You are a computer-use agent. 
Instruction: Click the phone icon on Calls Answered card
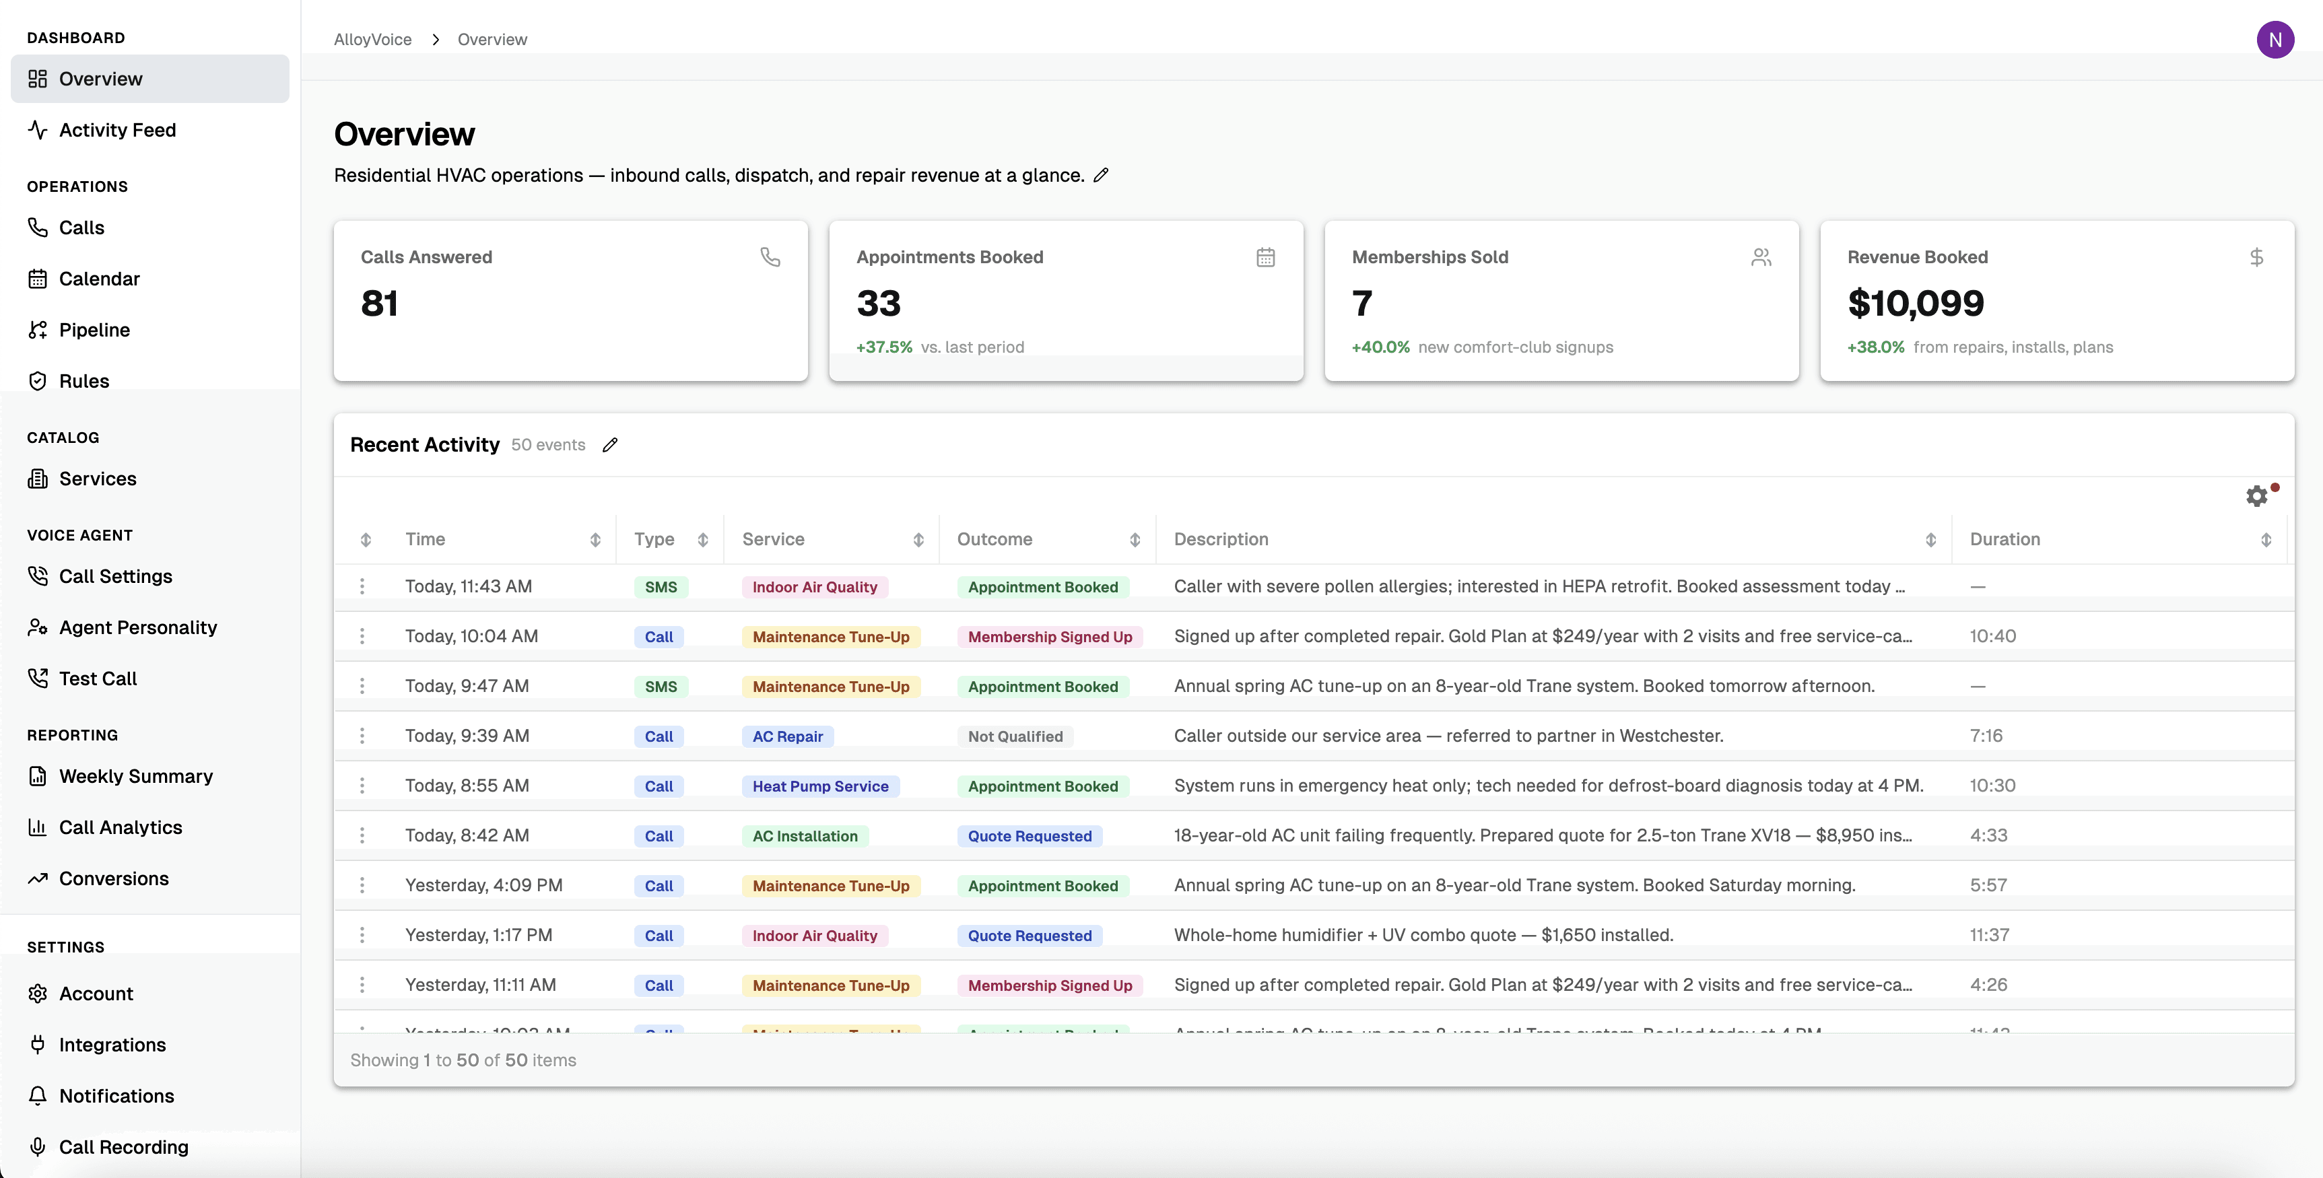770,257
